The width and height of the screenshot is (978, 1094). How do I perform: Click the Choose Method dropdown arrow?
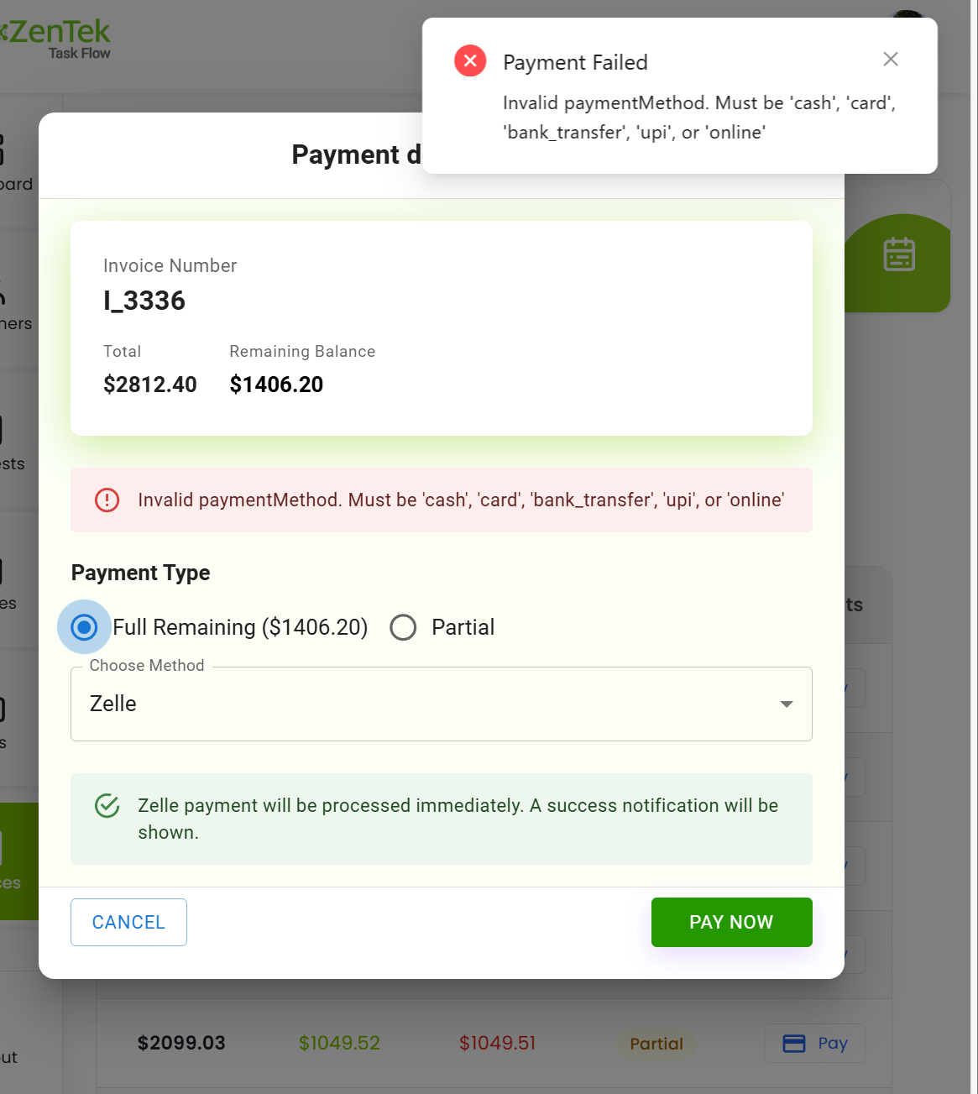[787, 704]
